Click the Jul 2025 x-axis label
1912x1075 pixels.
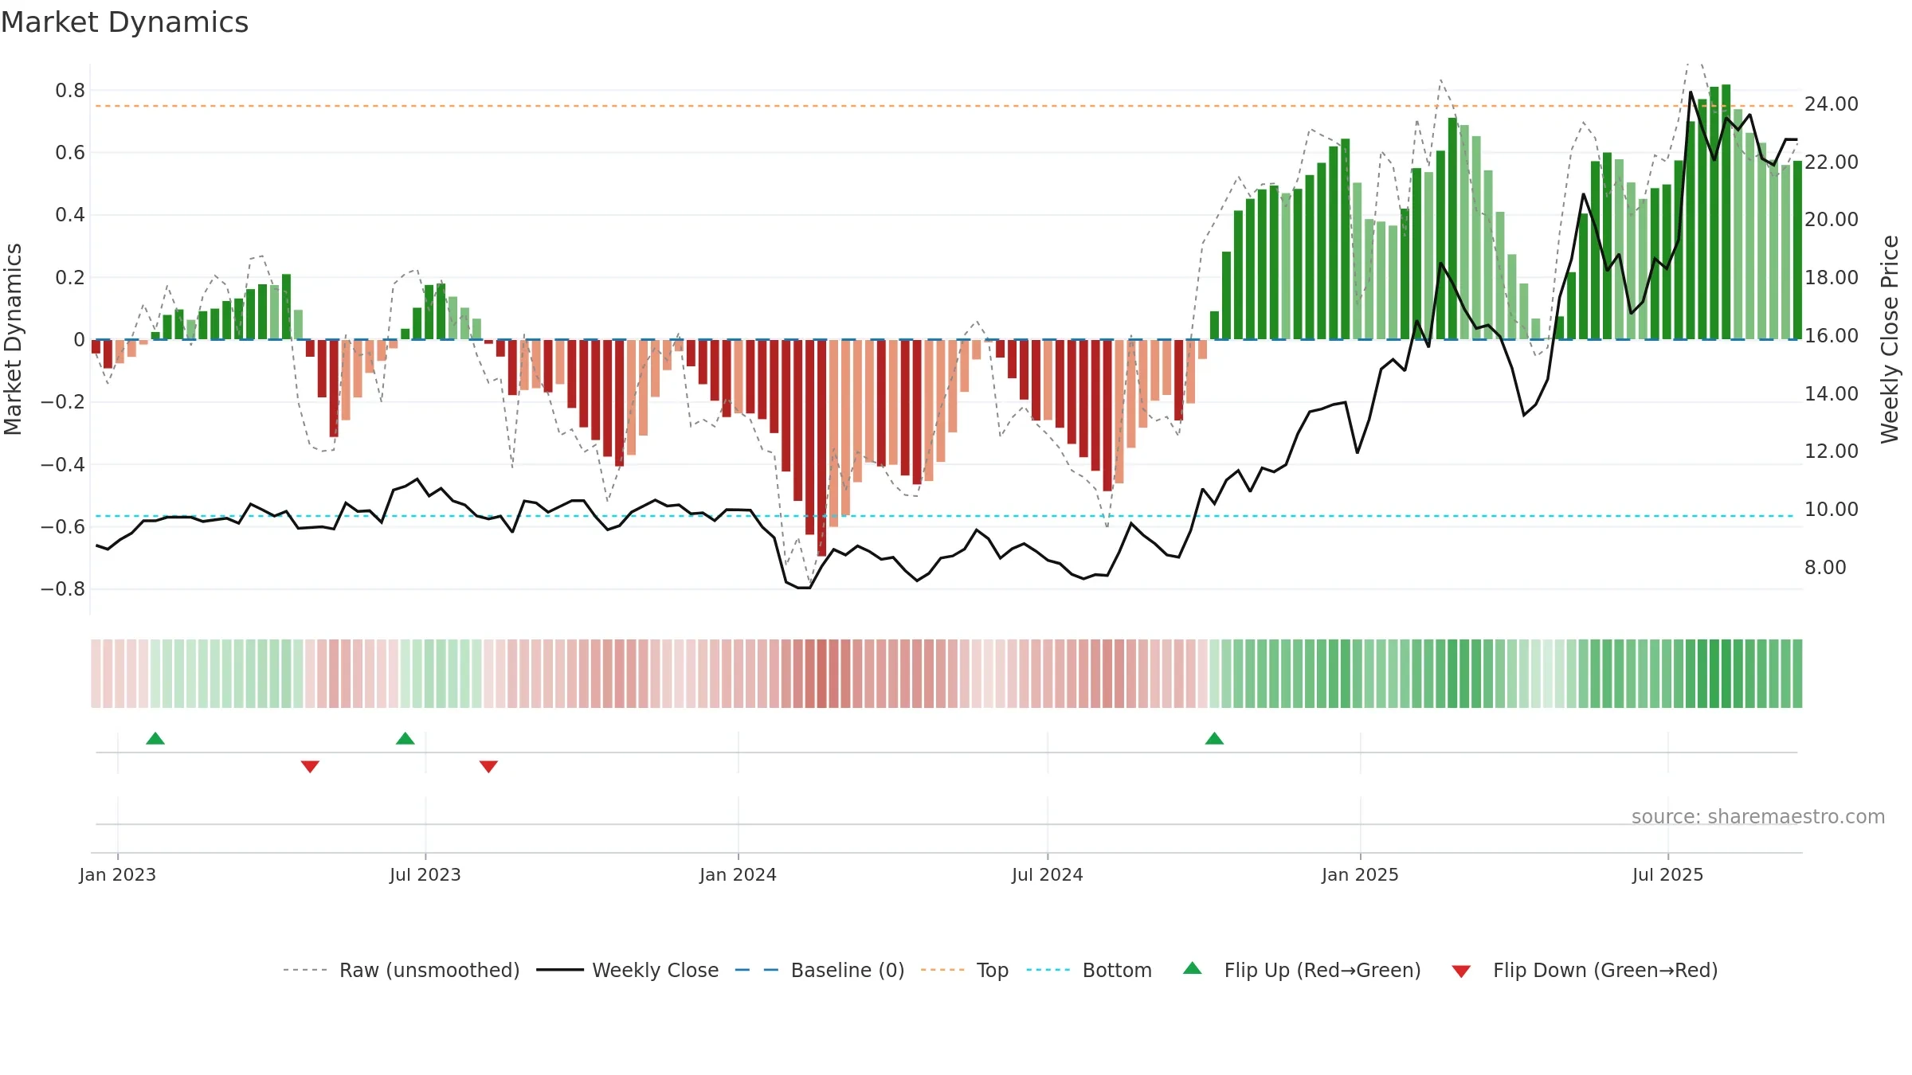pyautogui.click(x=1668, y=874)
